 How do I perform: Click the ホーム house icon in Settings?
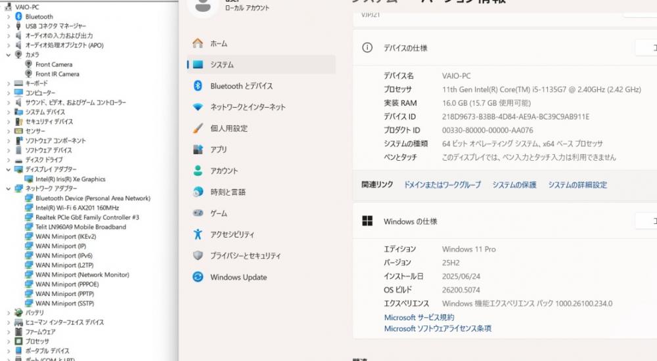(198, 43)
